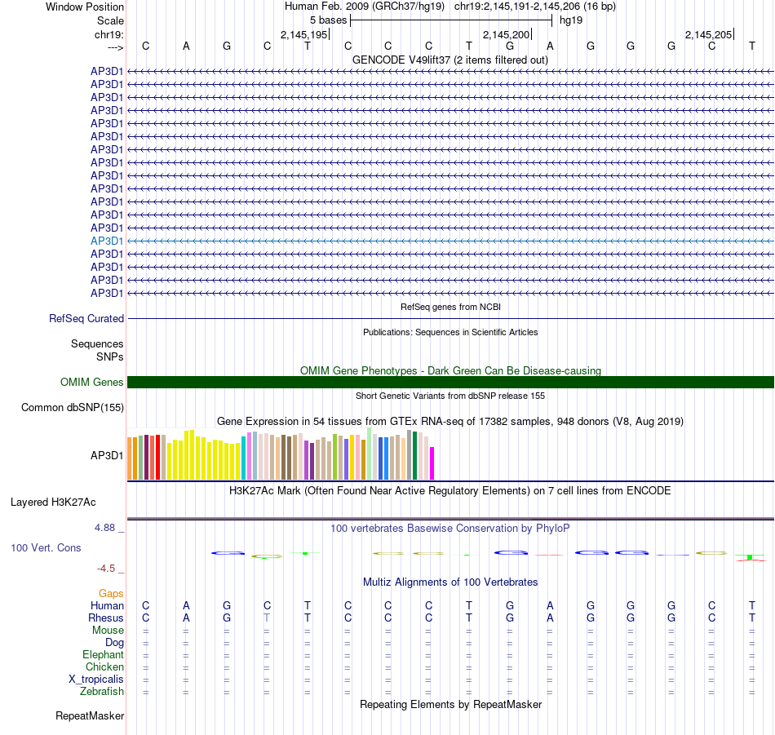This screenshot has width=775, height=735.
Task: Click the light green tallest GTEx expression bar
Action: tap(370, 454)
